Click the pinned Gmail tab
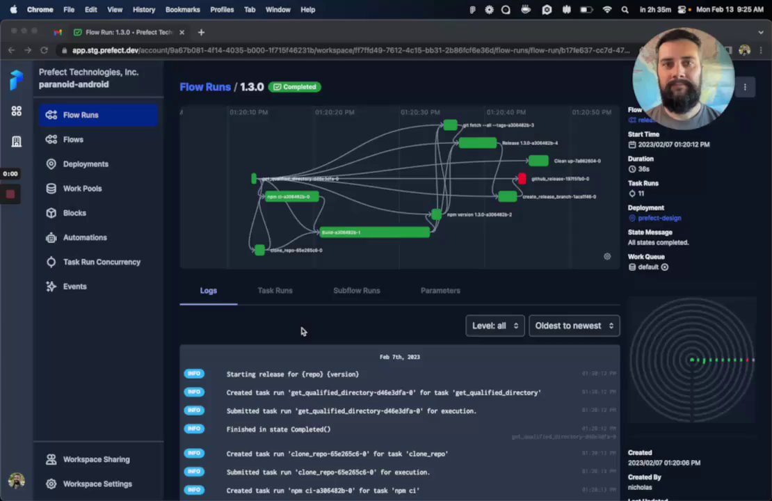Screen dimensions: 772x501 58,33
